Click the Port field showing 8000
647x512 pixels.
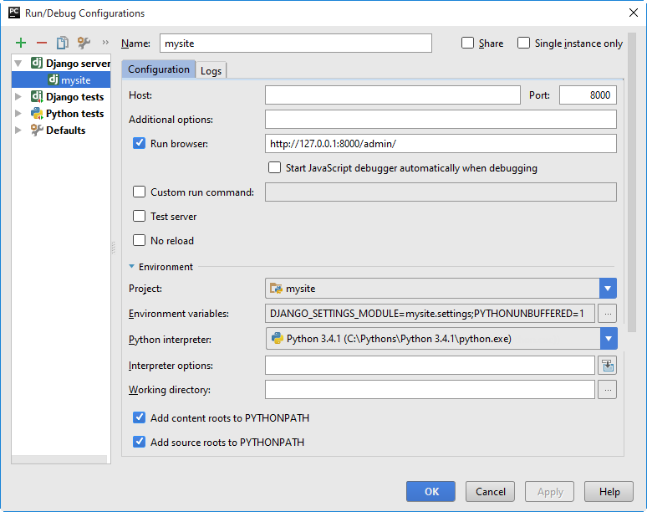(588, 95)
